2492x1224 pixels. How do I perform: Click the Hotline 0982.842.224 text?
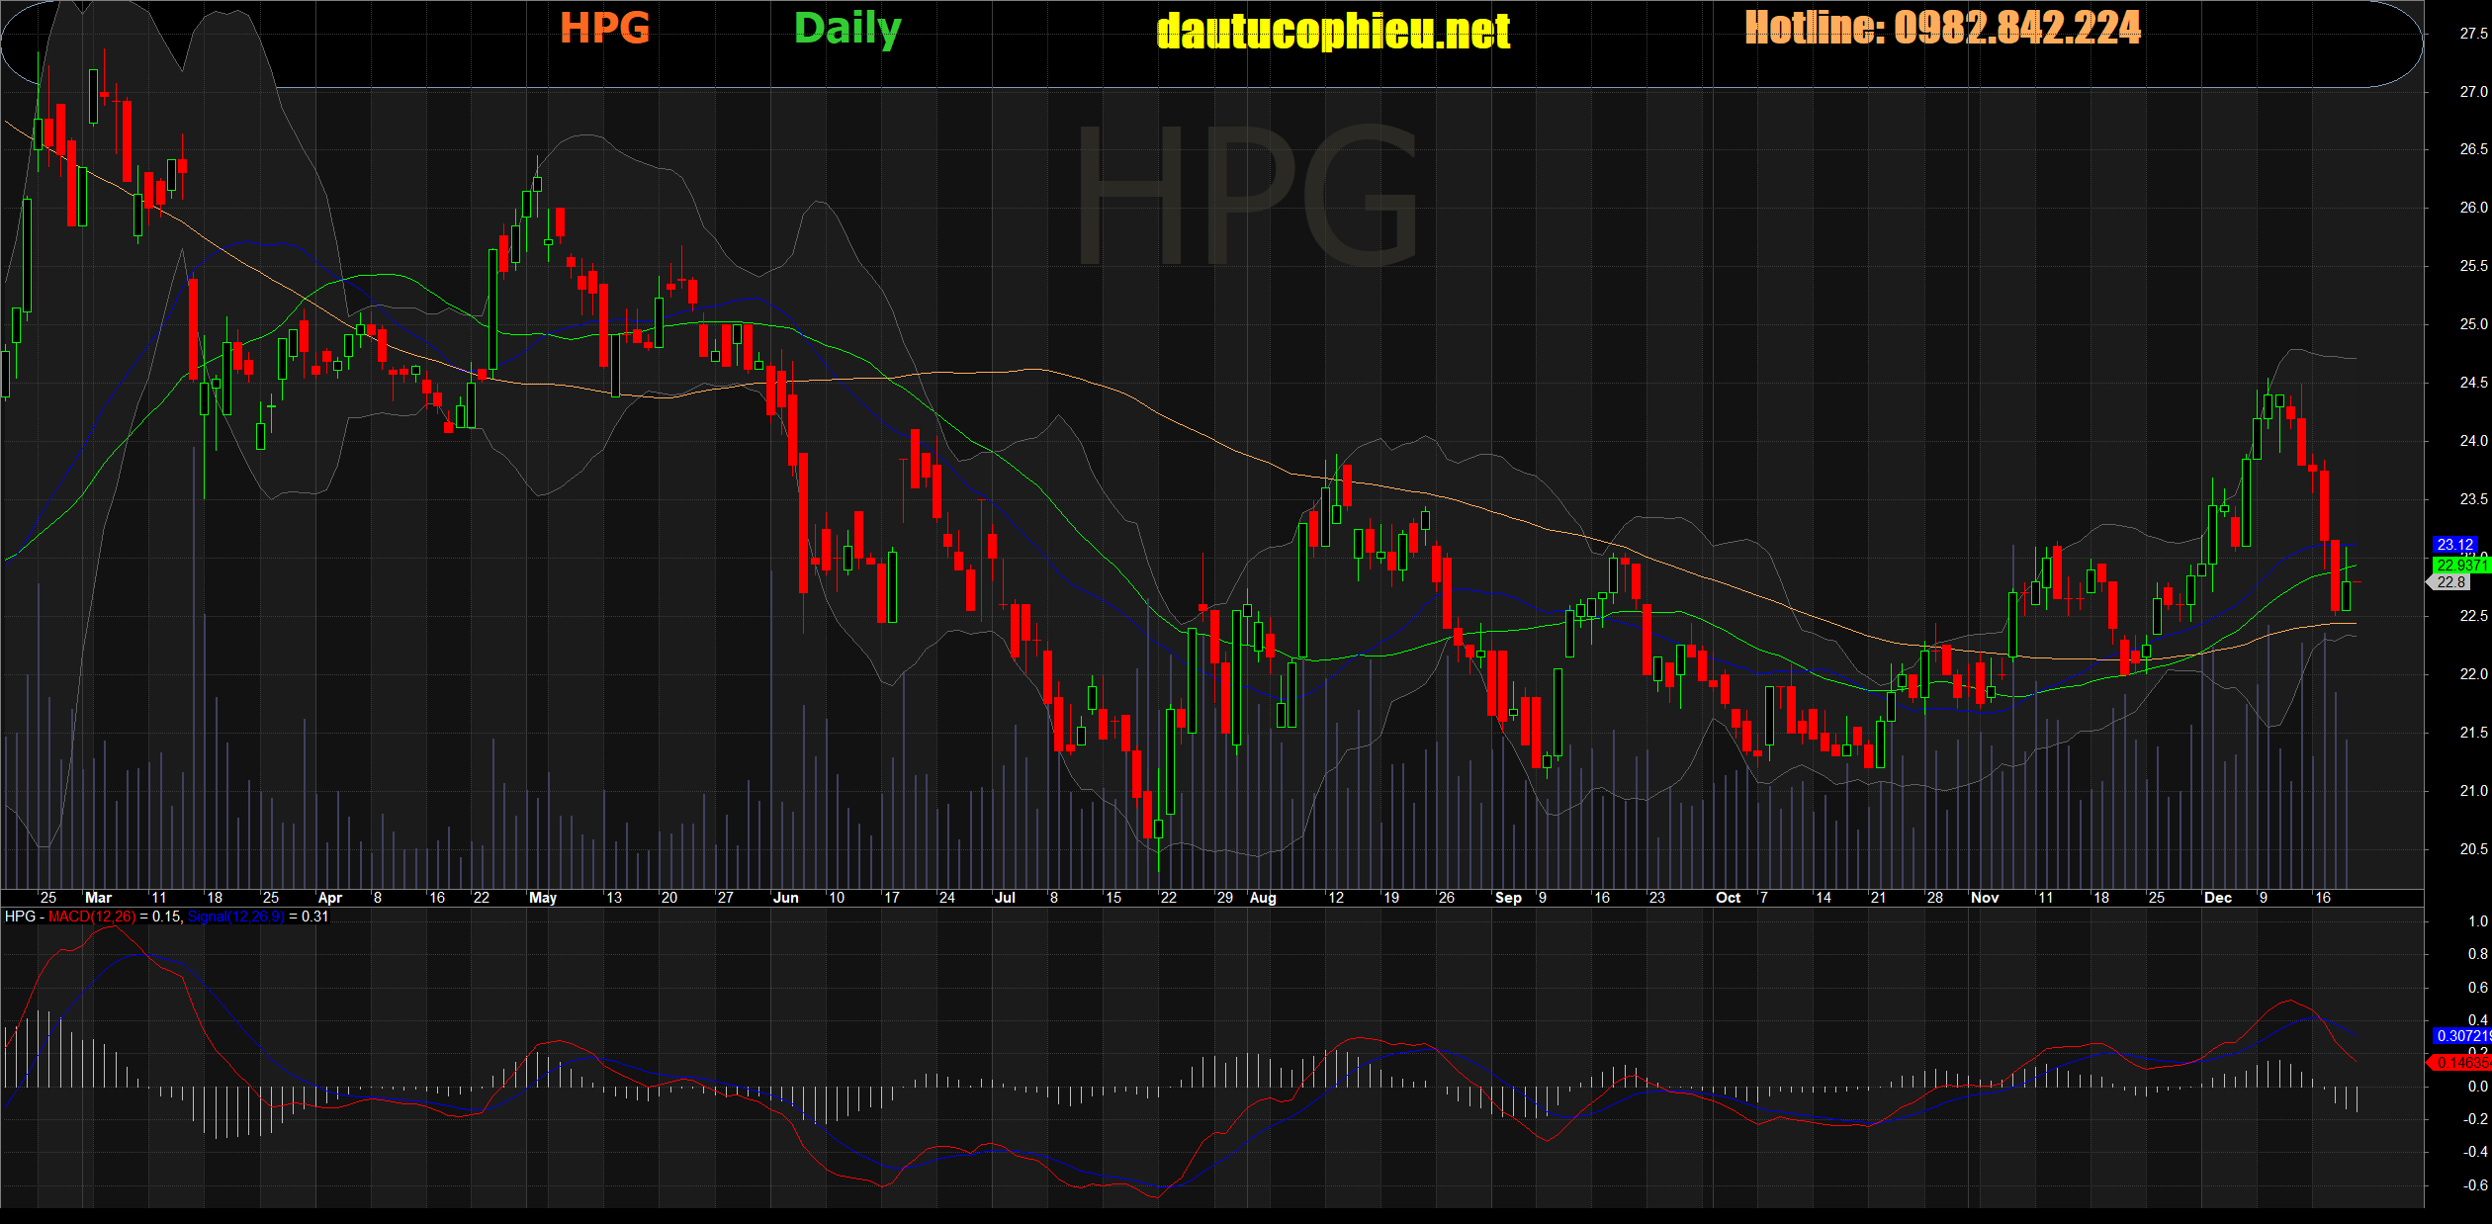[1942, 28]
